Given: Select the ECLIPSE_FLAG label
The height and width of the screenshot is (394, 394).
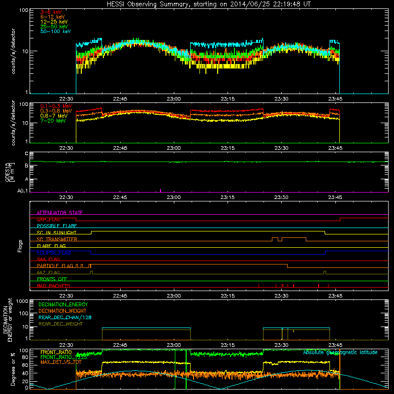Looking at the screenshot, I should (x=54, y=253).
